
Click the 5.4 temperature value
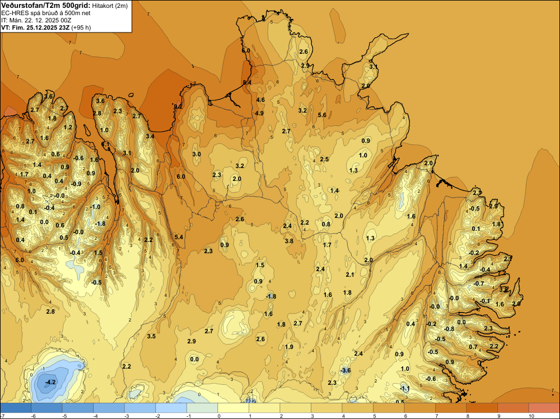(179, 237)
